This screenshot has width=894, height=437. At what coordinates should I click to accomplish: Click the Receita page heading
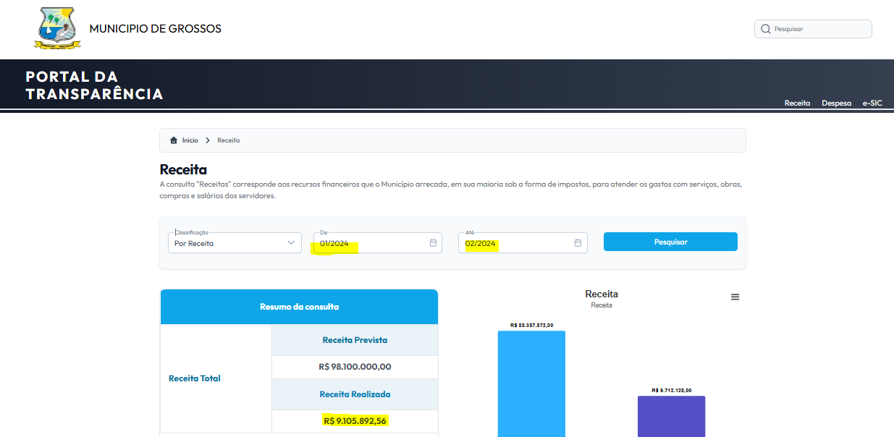coord(183,170)
